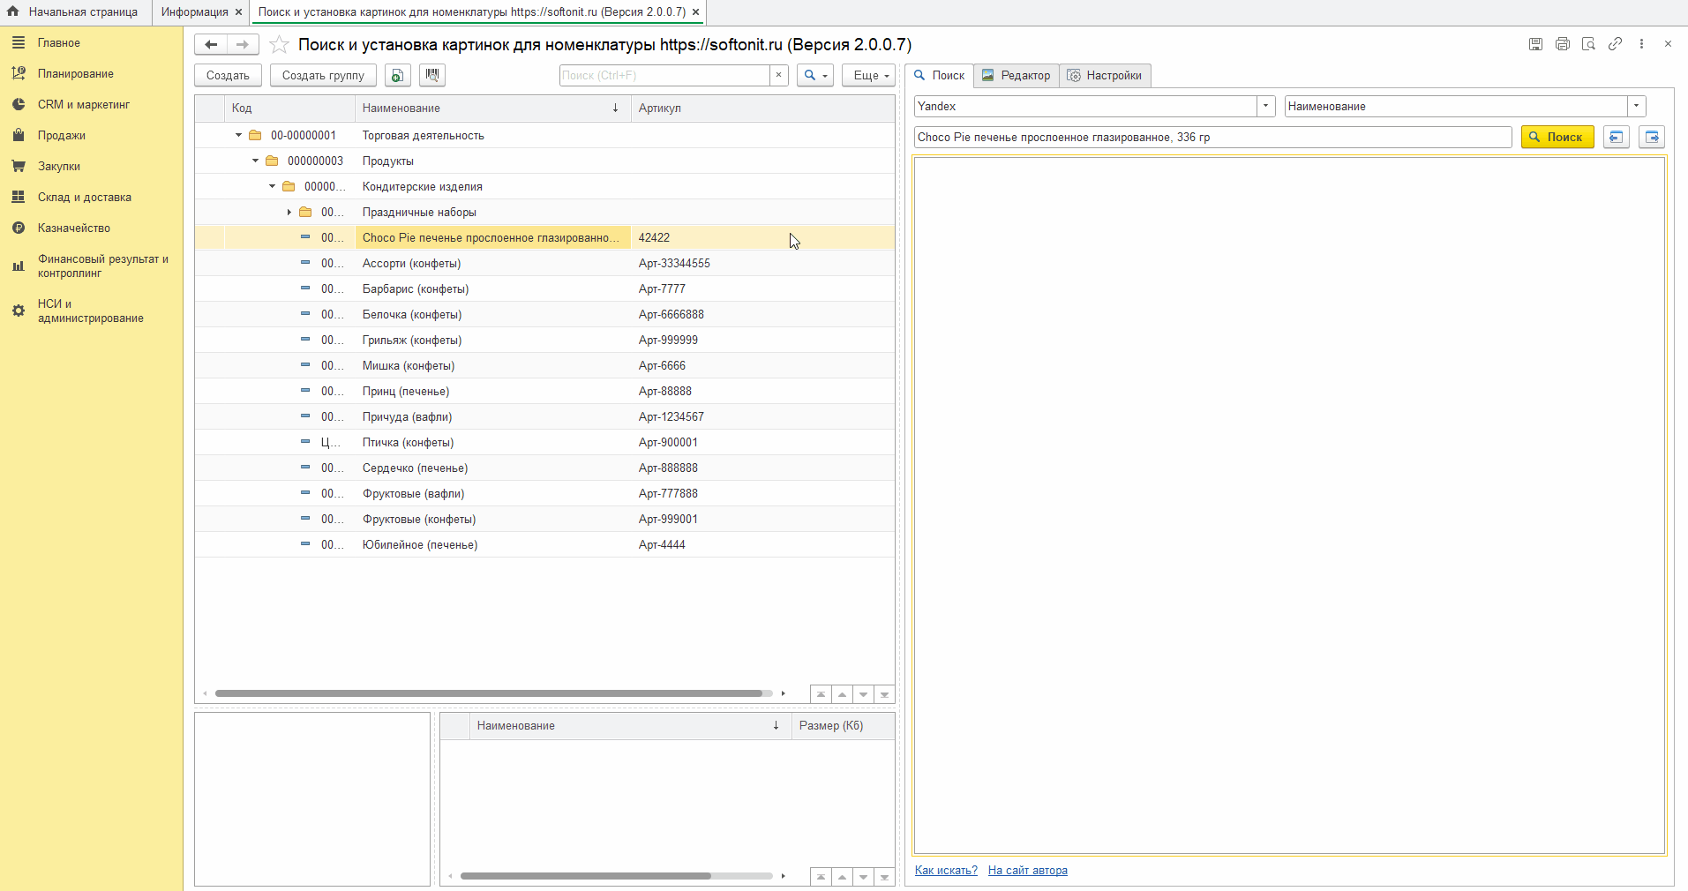The height and width of the screenshot is (891, 1688).
Task: Open Главное section in sidebar
Action: 58,42
